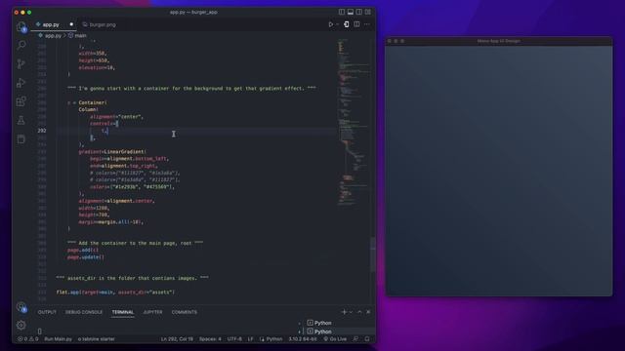Open the COMMENTS panel tab
Screen dimensions: 625x351
coord(185,312)
